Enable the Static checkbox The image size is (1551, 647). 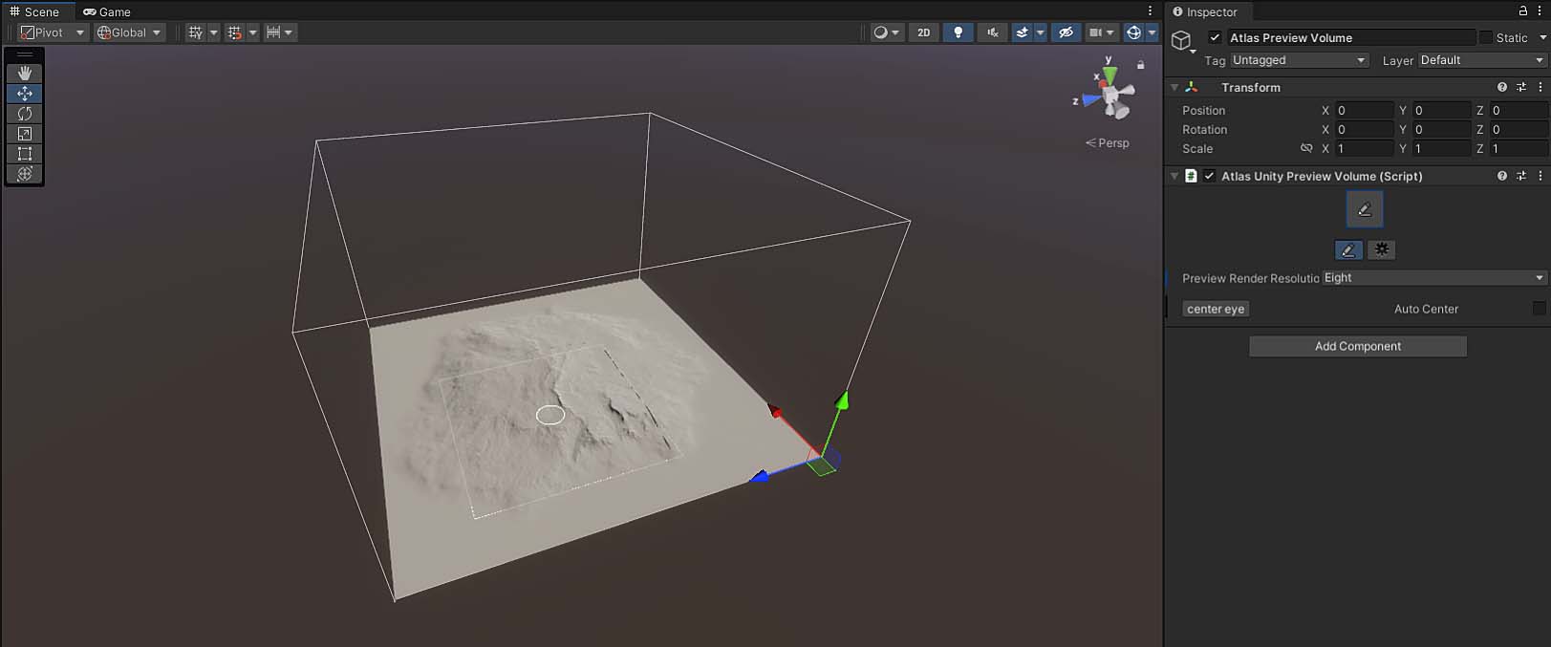(1485, 37)
